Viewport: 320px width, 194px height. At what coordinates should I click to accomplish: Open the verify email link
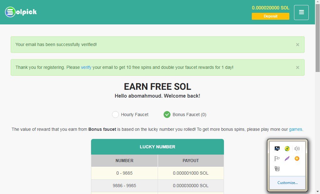(86, 67)
